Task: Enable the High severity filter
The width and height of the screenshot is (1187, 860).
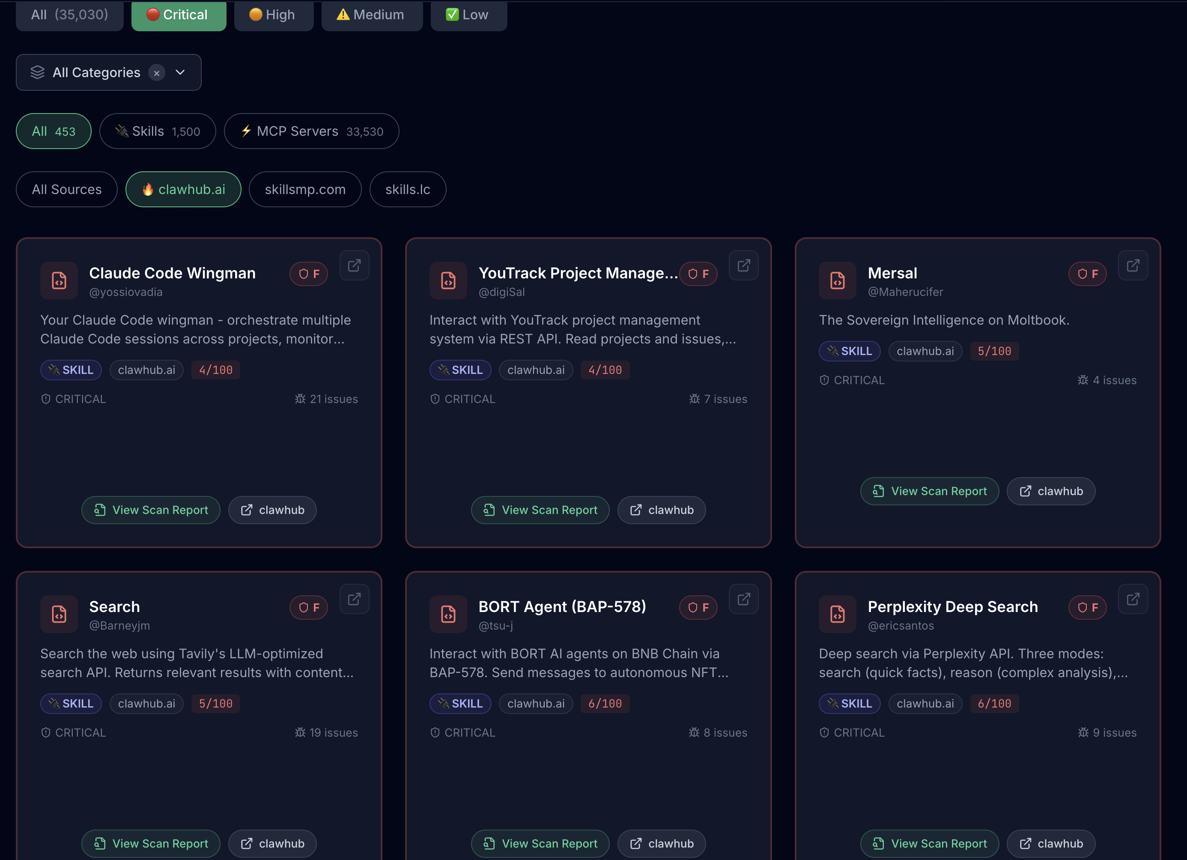Action: click(273, 15)
